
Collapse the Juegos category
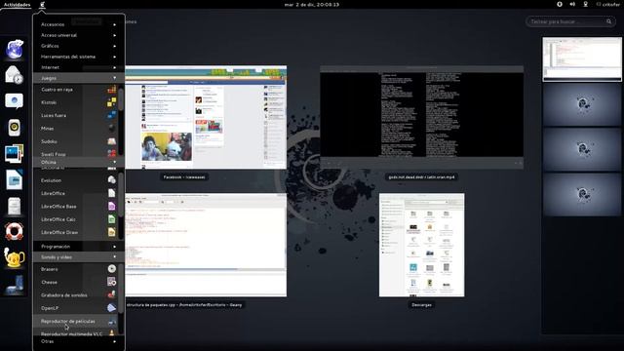(78, 78)
